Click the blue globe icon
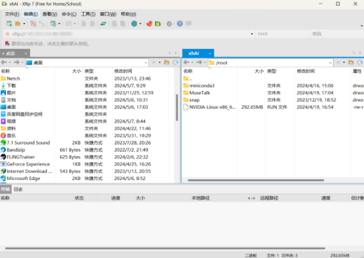 click(134, 24)
